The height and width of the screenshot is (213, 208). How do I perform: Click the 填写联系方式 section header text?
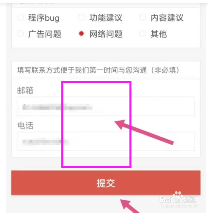[98, 70]
